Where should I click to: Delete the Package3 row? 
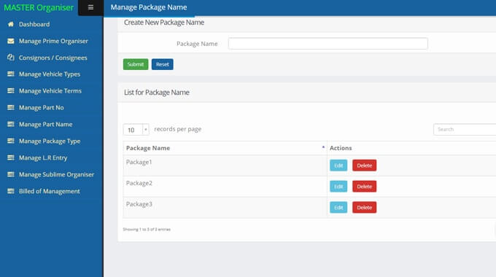[x=365, y=208]
